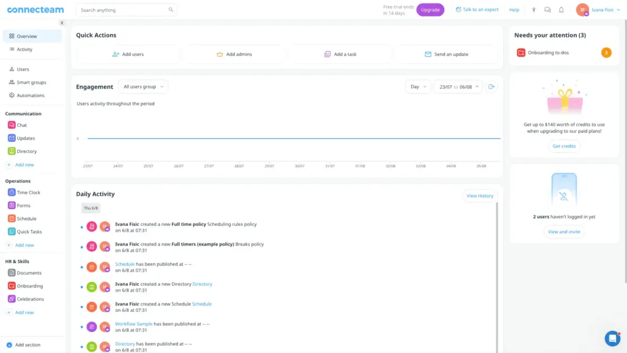Open Schedule link in 'created a new Schedule' row

click(202, 304)
